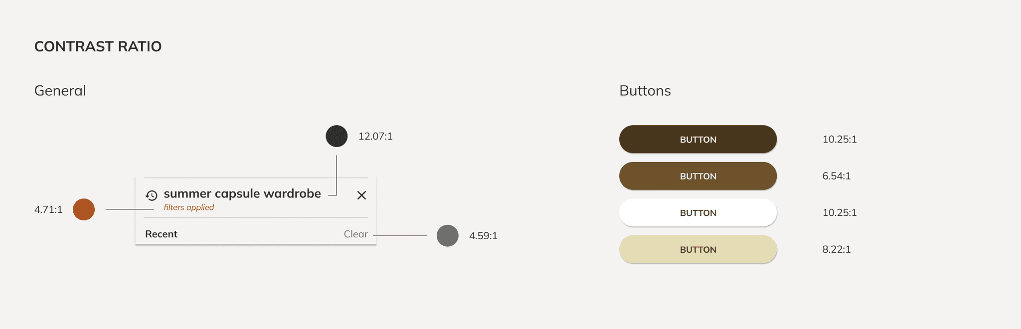Screen dimensions: 1021x329
Task: Click the 4.59:1 ratio label
Action: [x=483, y=236]
